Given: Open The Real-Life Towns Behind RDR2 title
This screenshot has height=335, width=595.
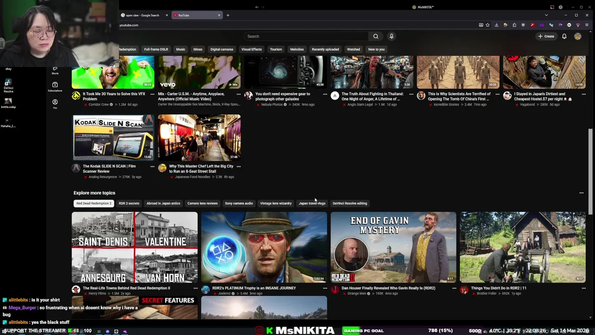Looking at the screenshot, I should pyautogui.click(x=126, y=288).
